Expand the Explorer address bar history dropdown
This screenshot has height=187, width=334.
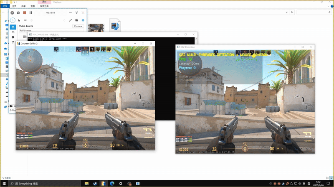pyautogui.click(x=286, y=12)
